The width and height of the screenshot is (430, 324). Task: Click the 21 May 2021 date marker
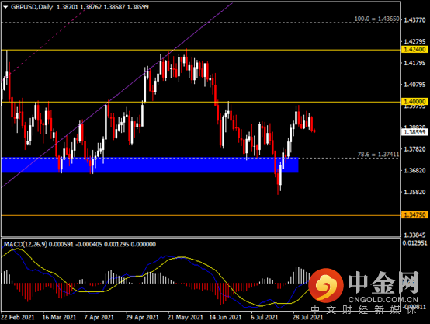pos(185,317)
